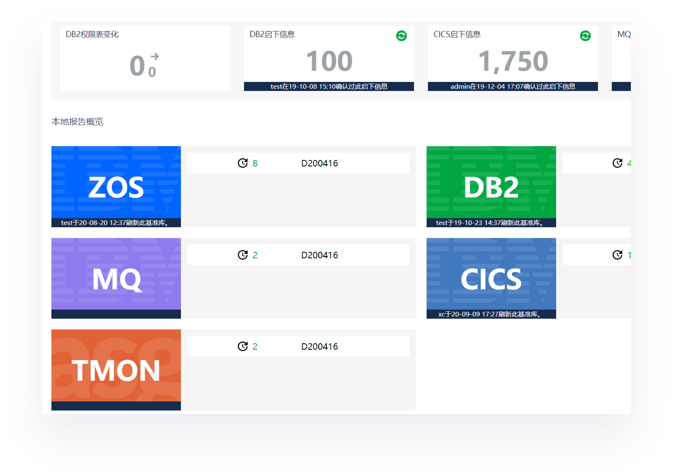Select the value 1,750 on CICS启下信息

(x=513, y=61)
